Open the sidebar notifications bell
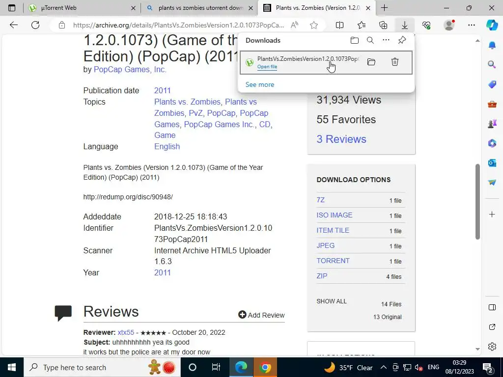The image size is (503, 377). [492, 45]
